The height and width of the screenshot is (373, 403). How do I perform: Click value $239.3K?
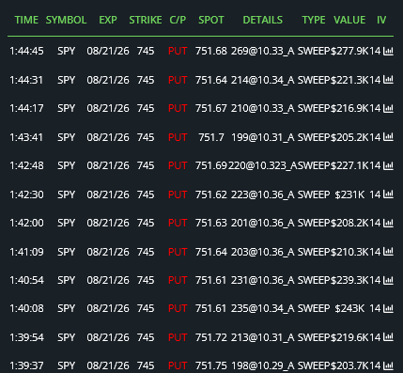(x=349, y=280)
